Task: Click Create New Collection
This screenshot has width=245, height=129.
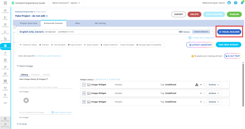Action: [202, 38]
